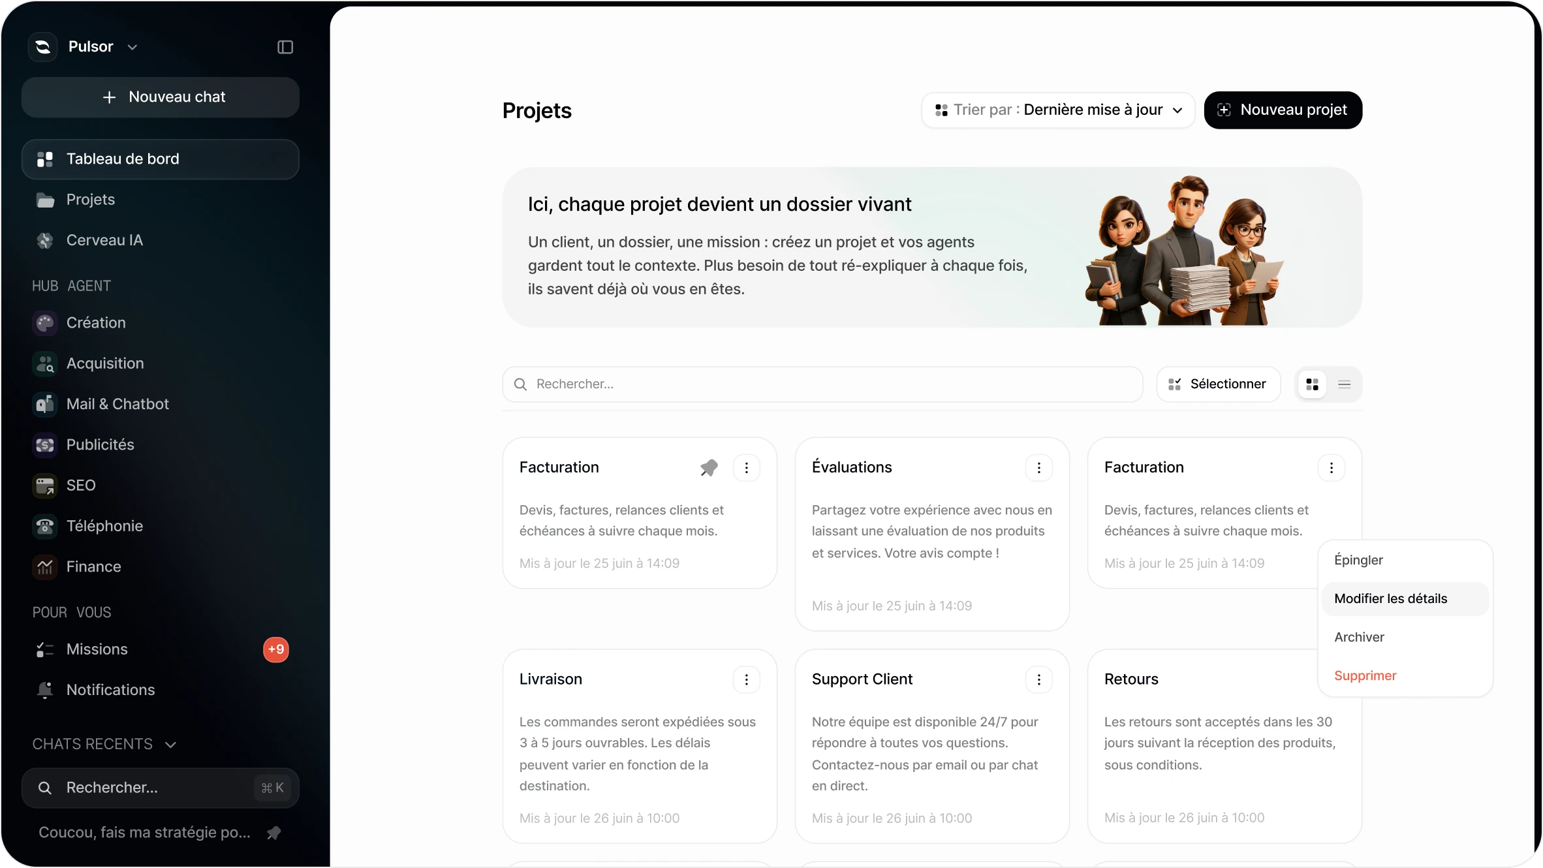
Task: Open the Création agent icon
Action: pyautogui.click(x=45, y=323)
